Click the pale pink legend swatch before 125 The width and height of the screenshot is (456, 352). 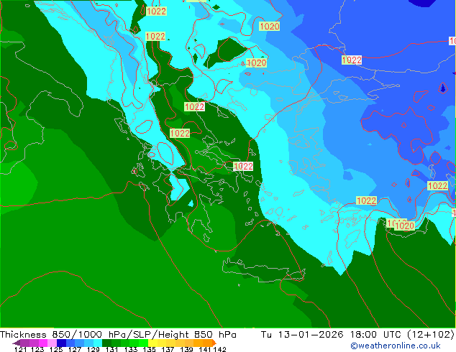click(52, 343)
